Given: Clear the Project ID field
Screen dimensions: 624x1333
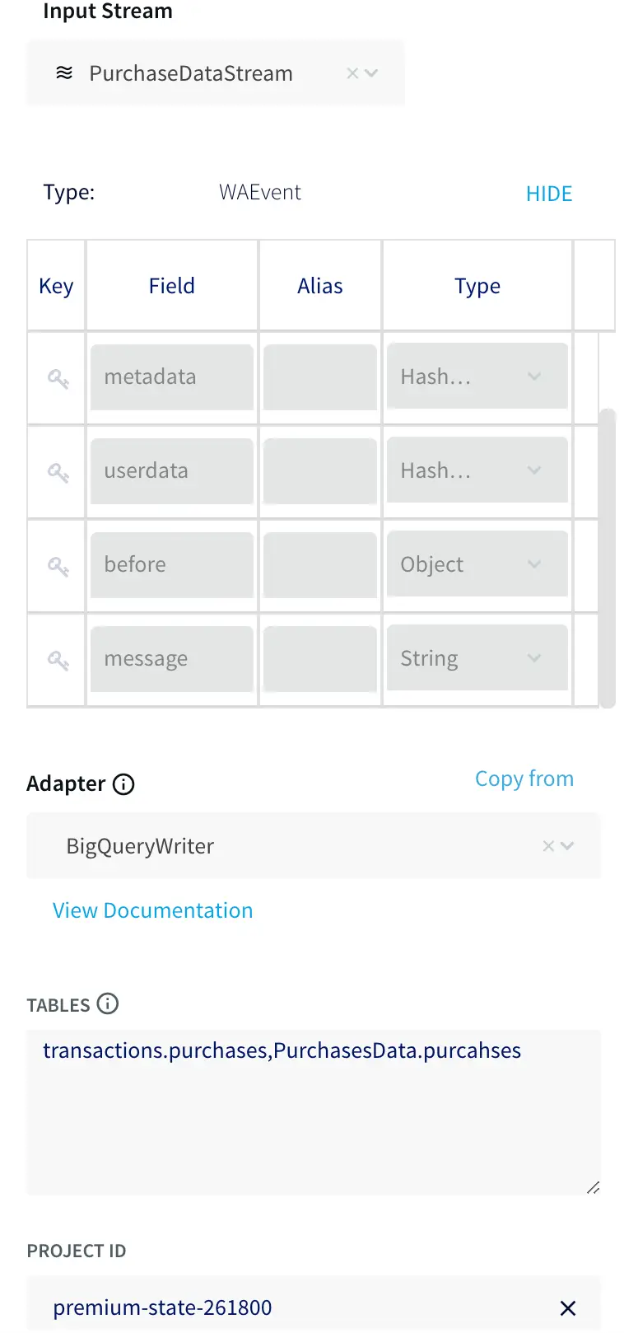Looking at the screenshot, I should point(567,1307).
